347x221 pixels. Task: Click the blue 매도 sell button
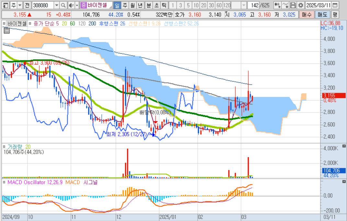[322, 15]
